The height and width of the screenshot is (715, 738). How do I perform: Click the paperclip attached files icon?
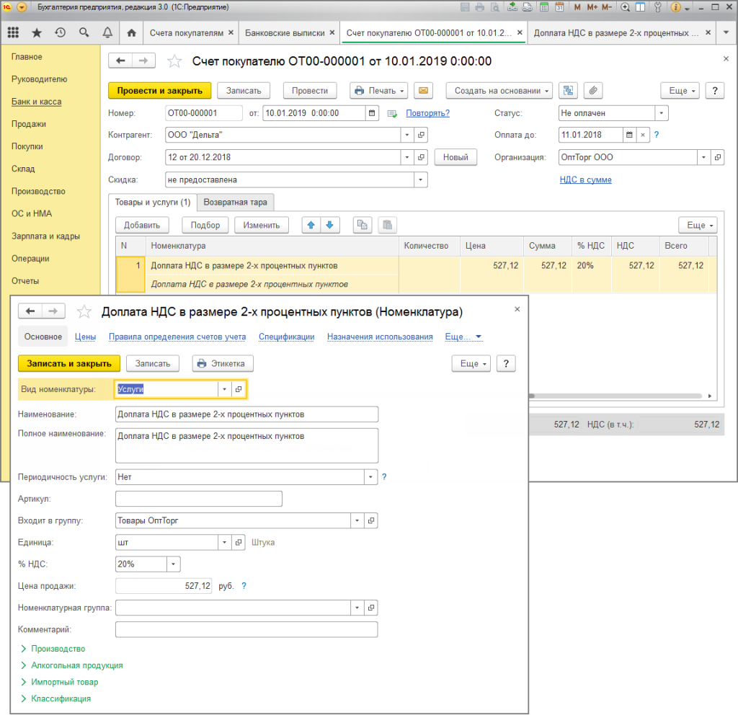(x=593, y=90)
